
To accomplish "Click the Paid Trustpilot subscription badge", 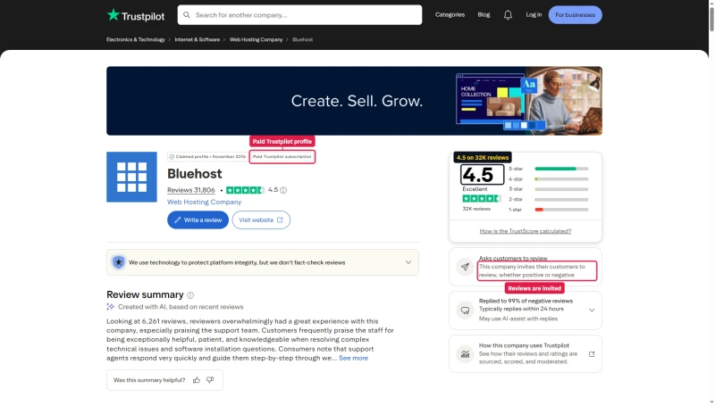I will (282, 157).
